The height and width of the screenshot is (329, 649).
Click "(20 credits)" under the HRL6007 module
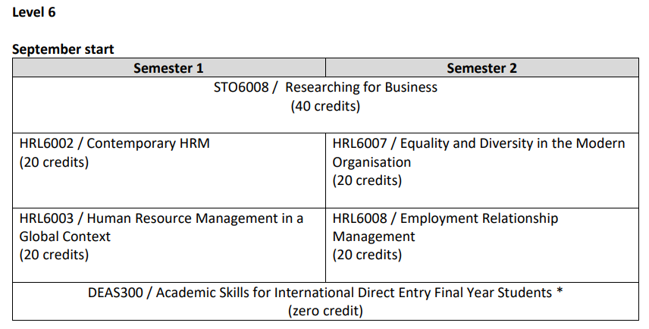[x=367, y=180]
